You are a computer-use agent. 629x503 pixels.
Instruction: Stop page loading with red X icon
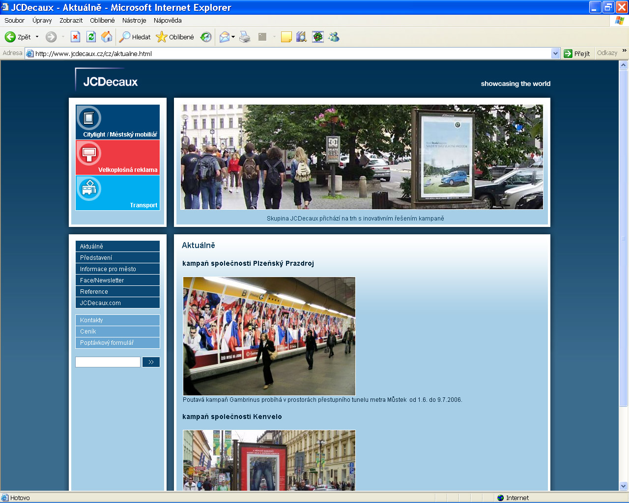tap(75, 37)
